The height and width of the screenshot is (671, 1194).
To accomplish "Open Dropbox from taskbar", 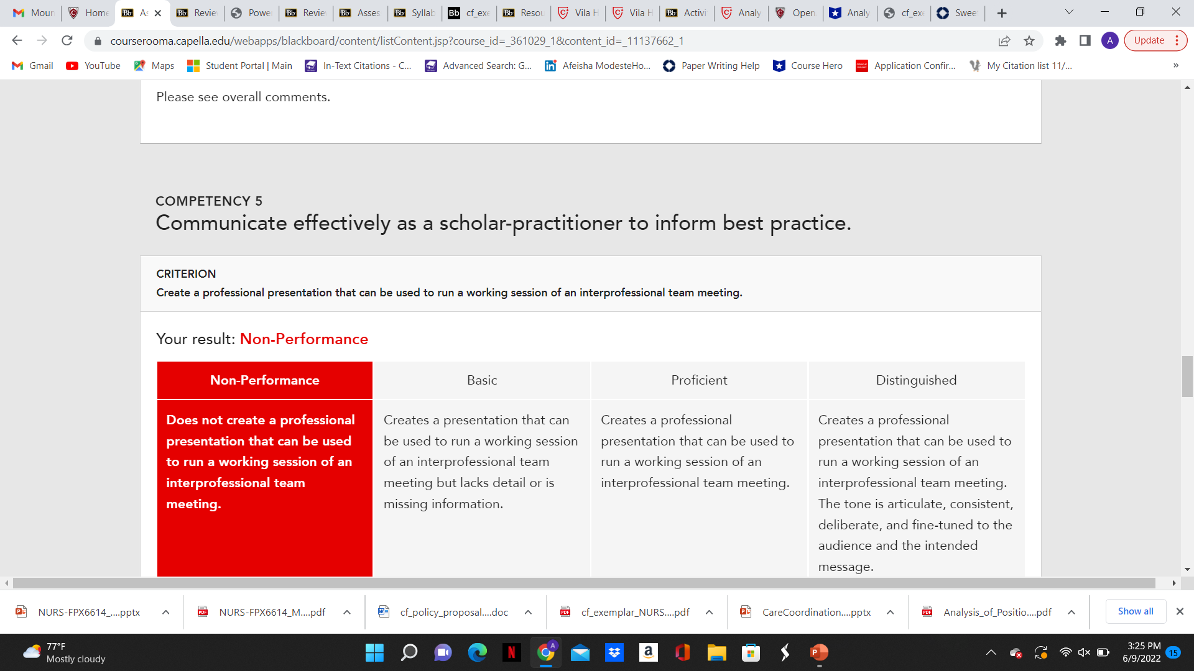I will tap(614, 652).
